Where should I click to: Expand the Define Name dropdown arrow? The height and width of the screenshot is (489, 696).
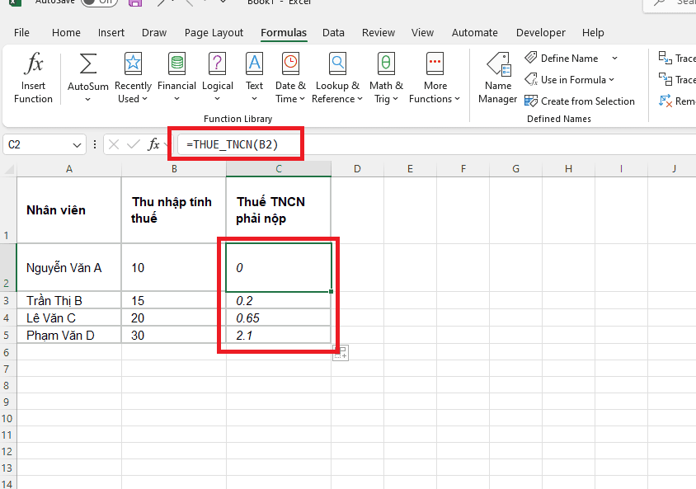point(614,58)
